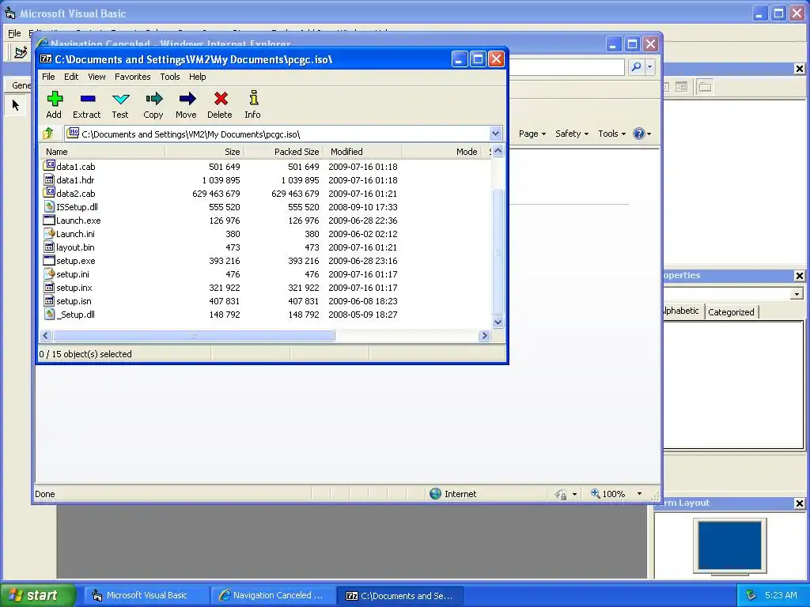Open Internet Explorer Help question icon
Screen dimensions: 810x607
(639, 134)
